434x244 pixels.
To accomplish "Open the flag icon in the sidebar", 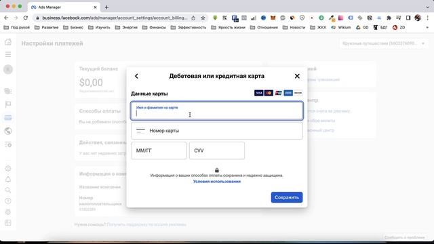I will tap(8, 104).
